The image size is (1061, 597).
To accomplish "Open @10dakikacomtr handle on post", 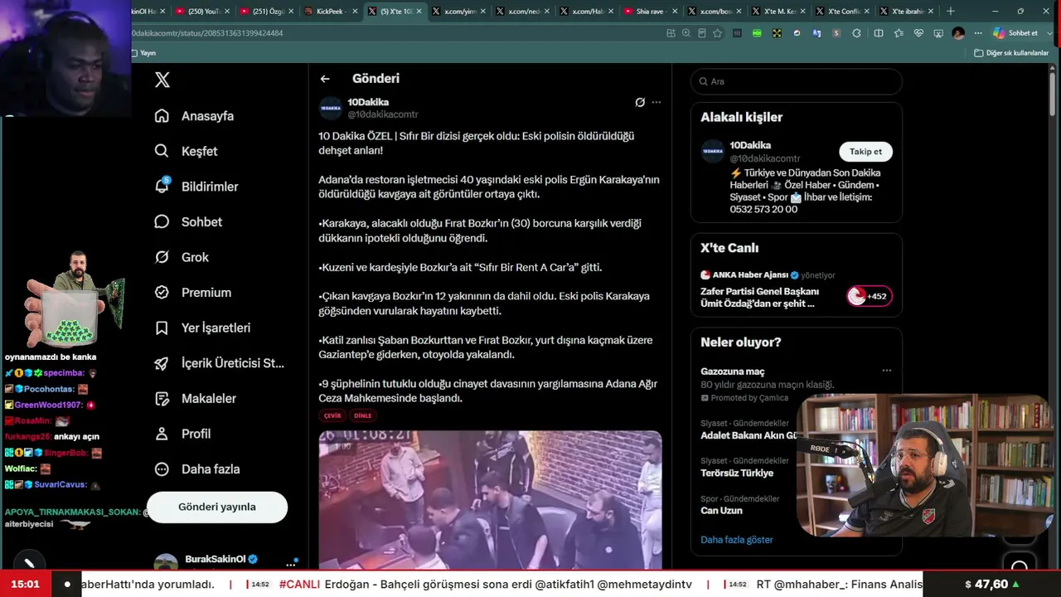I will pyautogui.click(x=382, y=114).
